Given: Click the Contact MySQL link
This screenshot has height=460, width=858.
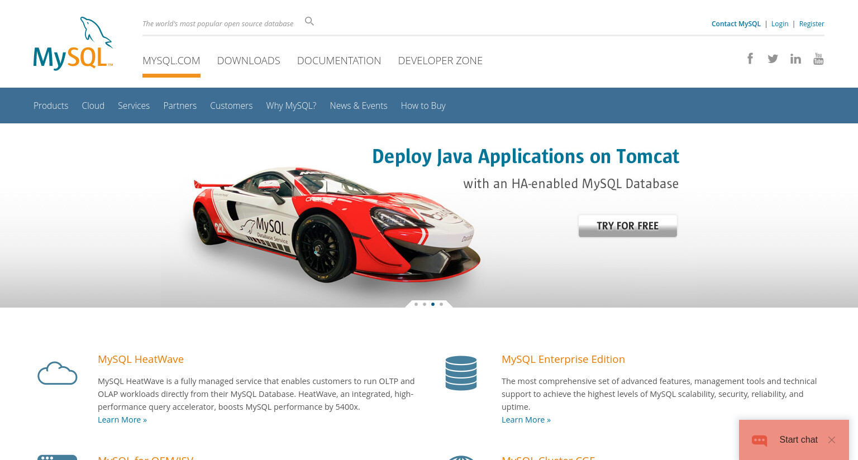Looking at the screenshot, I should [736, 23].
